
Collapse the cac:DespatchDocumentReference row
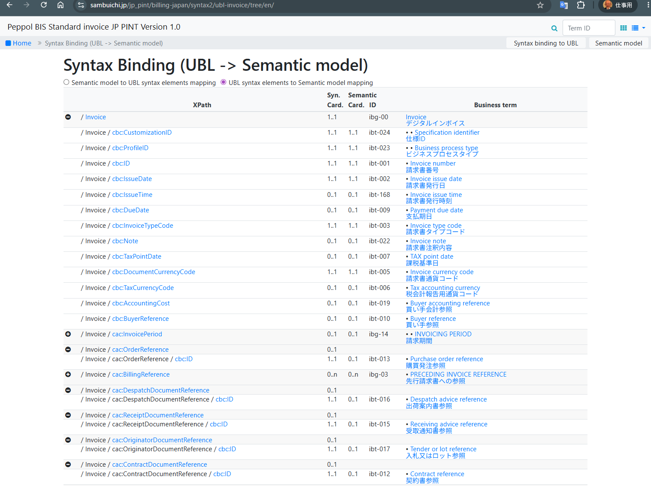click(x=68, y=390)
